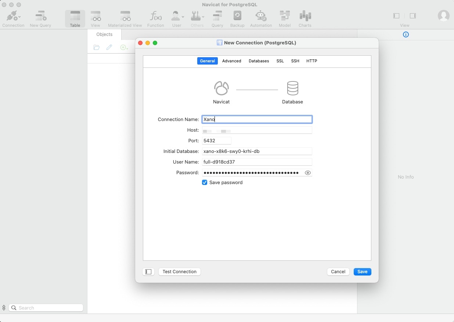Screen dimensions: 454x322
Task: Click the open folder icon under Objects
Action: [x=97, y=47]
